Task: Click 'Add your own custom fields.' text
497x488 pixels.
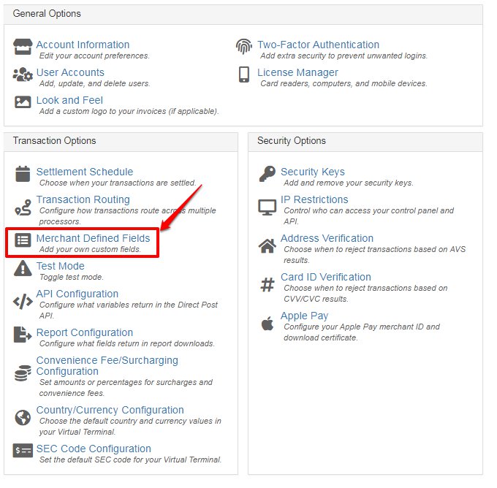Action: pos(90,249)
